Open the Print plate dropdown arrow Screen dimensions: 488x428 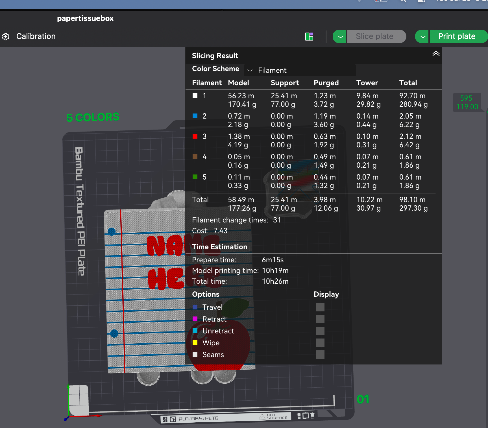click(422, 36)
